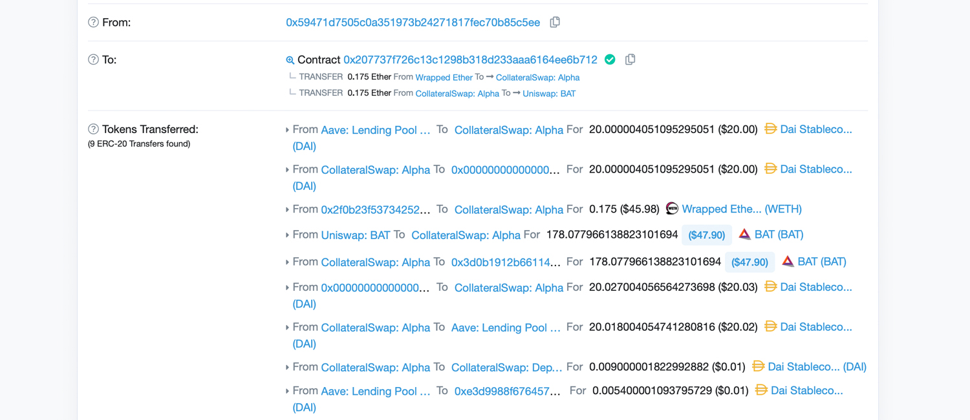
Task: Open From address 0x59471d7505c0a351973b...
Action: point(413,23)
